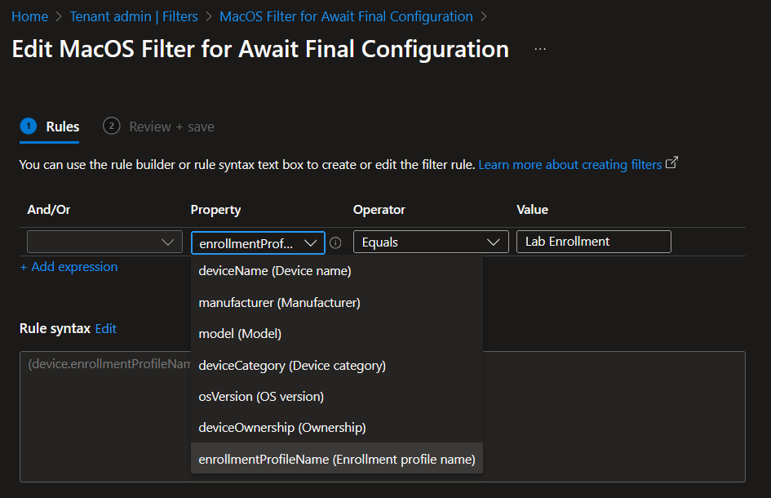Click the And/Or column header
Image resolution: width=771 pixels, height=498 pixels.
click(x=49, y=210)
